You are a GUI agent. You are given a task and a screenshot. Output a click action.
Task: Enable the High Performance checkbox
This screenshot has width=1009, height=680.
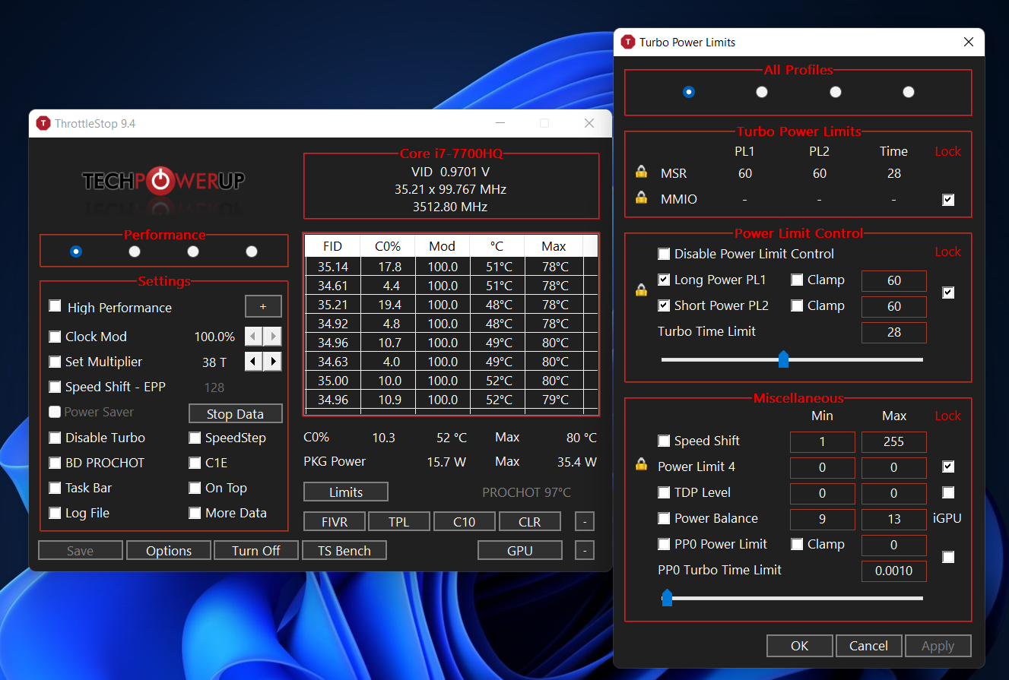pos(55,306)
